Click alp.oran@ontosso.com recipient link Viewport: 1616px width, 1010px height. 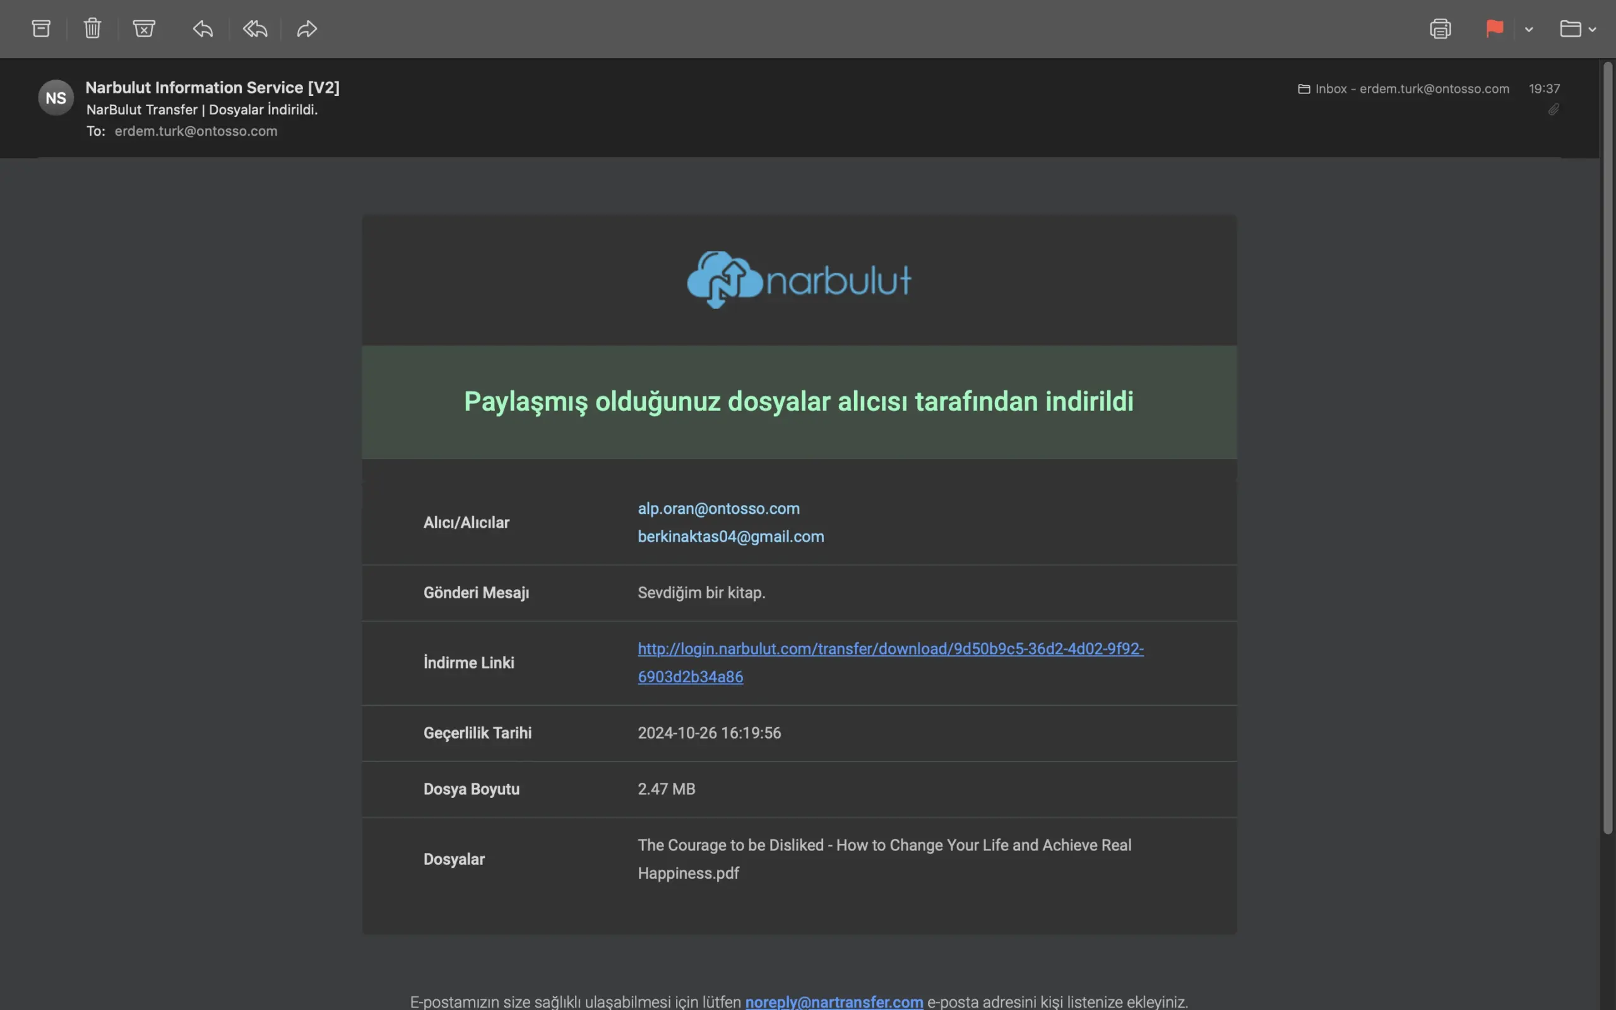718,508
